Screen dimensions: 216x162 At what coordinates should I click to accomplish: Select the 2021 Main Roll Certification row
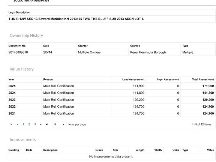tap(111, 114)
